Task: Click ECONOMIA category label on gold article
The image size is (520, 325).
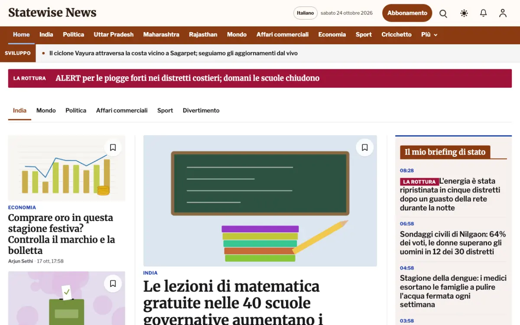Action: [22, 208]
